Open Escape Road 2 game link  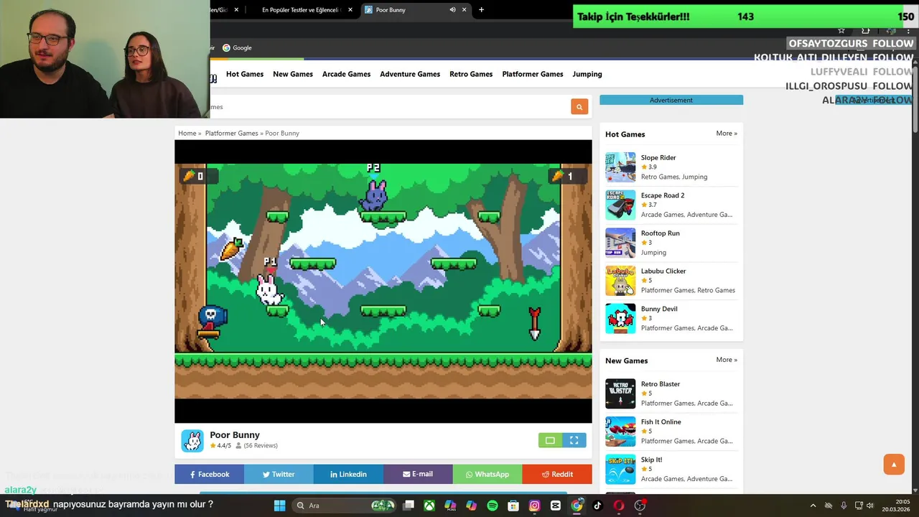point(663,195)
